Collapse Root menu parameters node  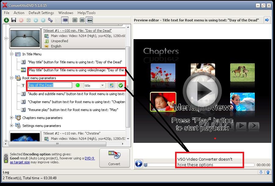11,78
